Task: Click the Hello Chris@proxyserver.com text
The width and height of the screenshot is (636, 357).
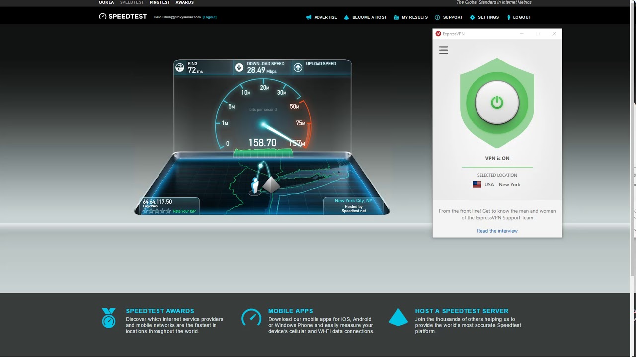Action: (x=177, y=17)
